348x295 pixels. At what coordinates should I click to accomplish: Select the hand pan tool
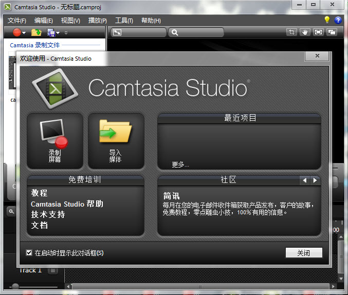[x=305, y=32]
